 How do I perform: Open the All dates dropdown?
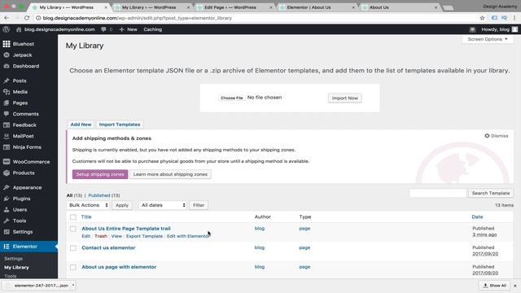[x=163, y=205]
